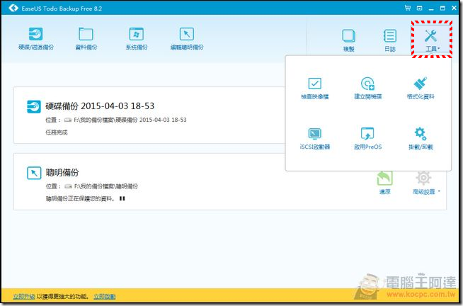Click 啟用PreOS option
Viewport: 463px width, 306px height.
[x=367, y=138]
